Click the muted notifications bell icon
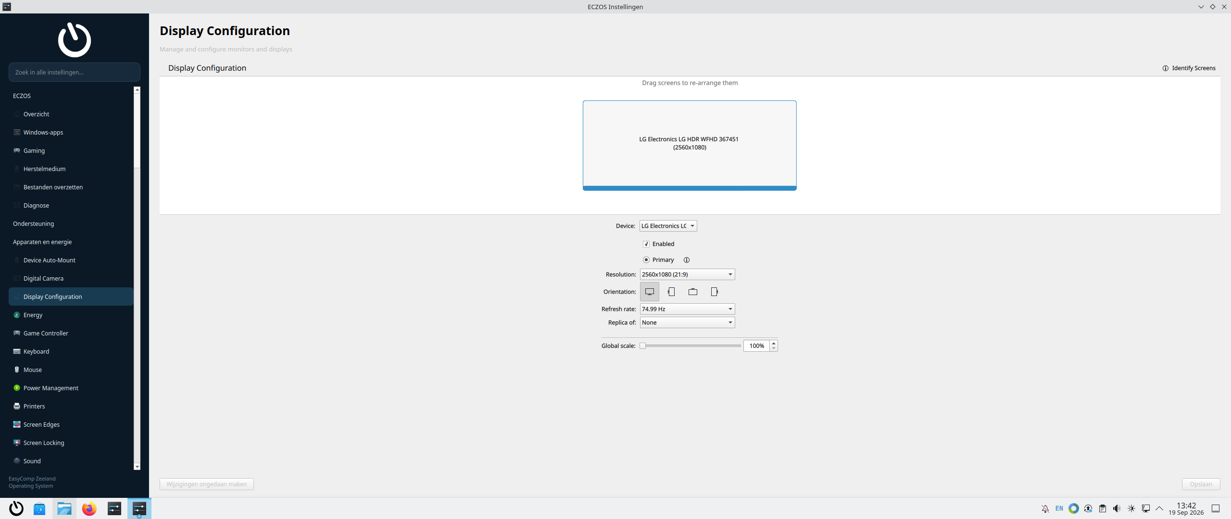1231x519 pixels. click(x=1045, y=508)
